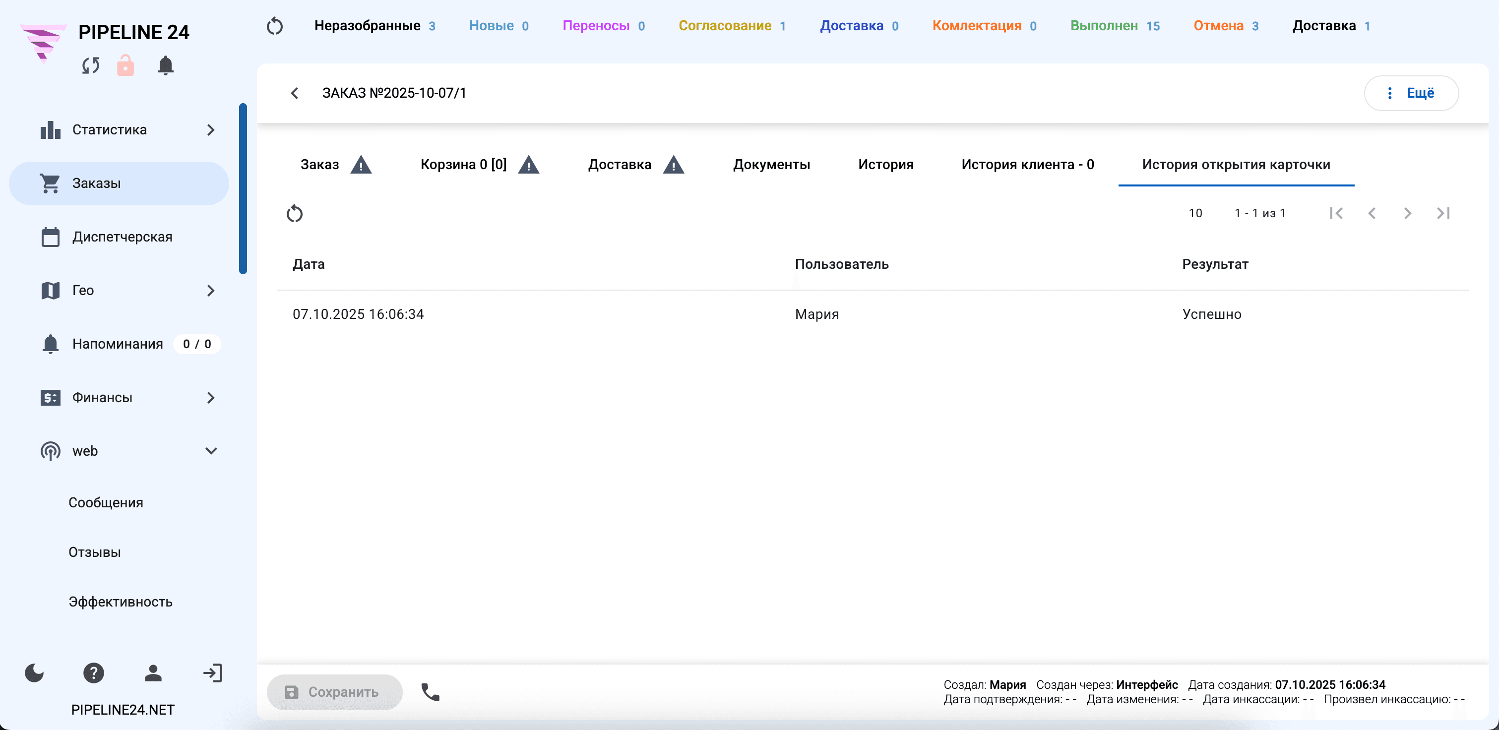Open help question mark icon
This screenshot has height=730, width=1499.
94,673
